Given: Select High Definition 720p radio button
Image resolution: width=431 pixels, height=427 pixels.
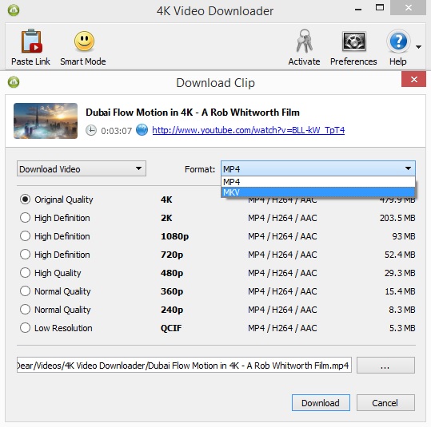Looking at the screenshot, I should [x=25, y=255].
